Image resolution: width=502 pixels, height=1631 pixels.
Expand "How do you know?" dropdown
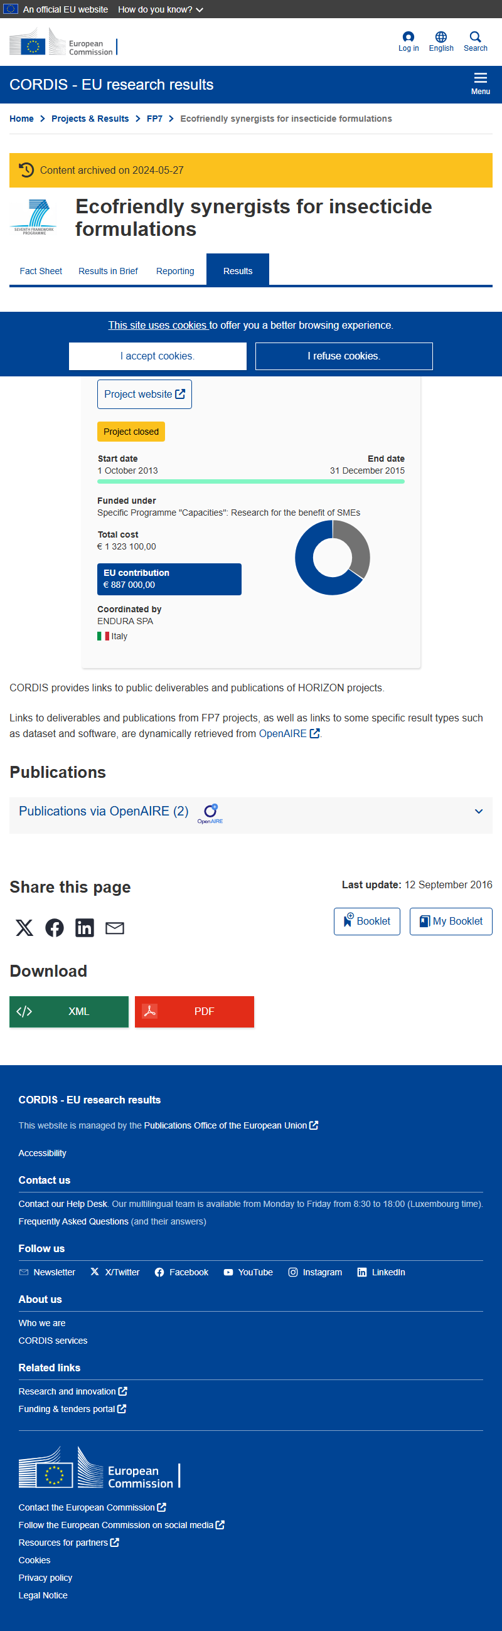161,9
